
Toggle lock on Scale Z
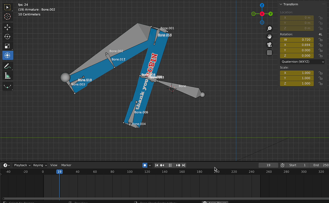pos(320,84)
